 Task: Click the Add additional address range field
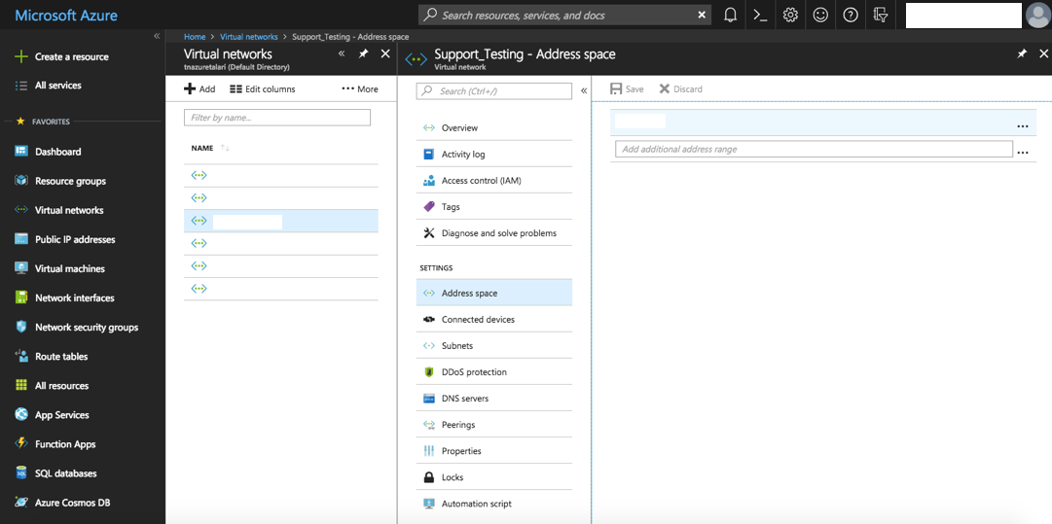point(813,150)
